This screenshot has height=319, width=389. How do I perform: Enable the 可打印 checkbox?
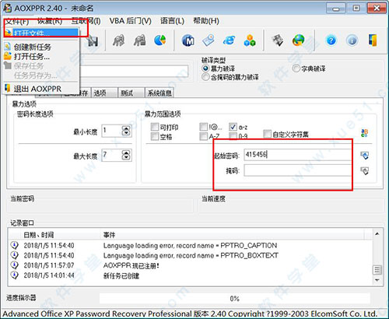coord(155,127)
